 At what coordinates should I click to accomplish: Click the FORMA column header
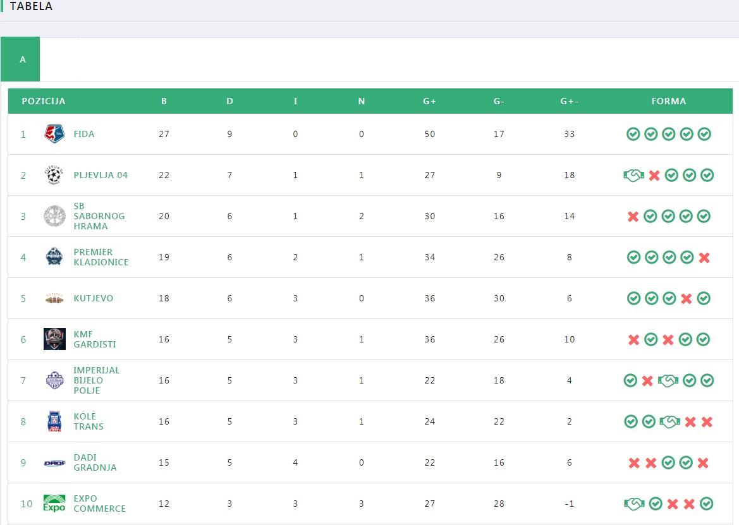(x=669, y=101)
